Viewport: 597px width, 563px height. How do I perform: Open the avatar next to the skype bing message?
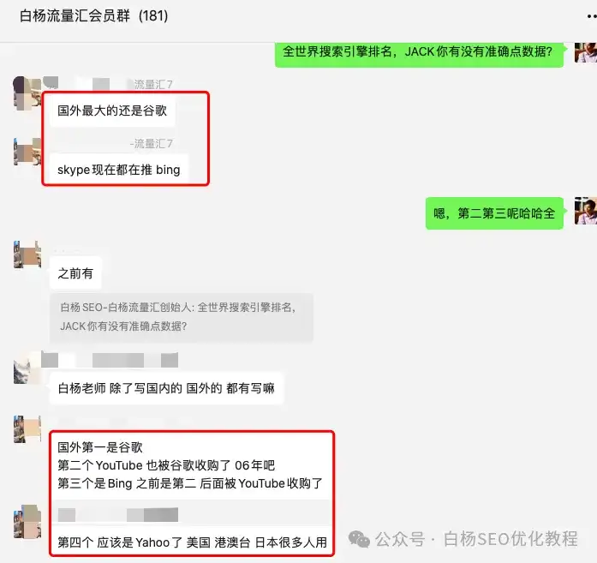coord(27,152)
